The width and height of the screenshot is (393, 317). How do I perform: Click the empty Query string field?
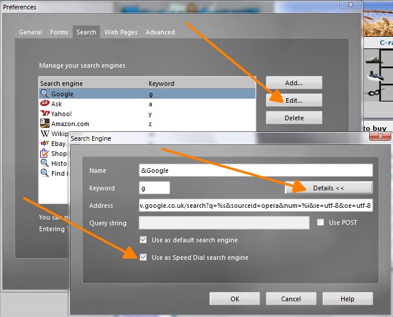coord(224,223)
